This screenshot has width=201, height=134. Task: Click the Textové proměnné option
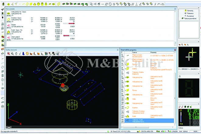(x=190, y=19)
